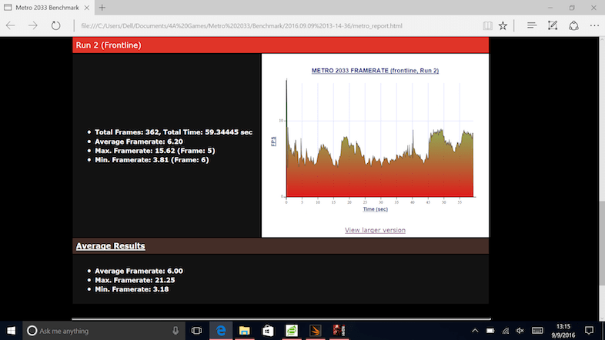Click Average Framerate: 6.00 text
Screen dimensions: 605x340
(139, 271)
